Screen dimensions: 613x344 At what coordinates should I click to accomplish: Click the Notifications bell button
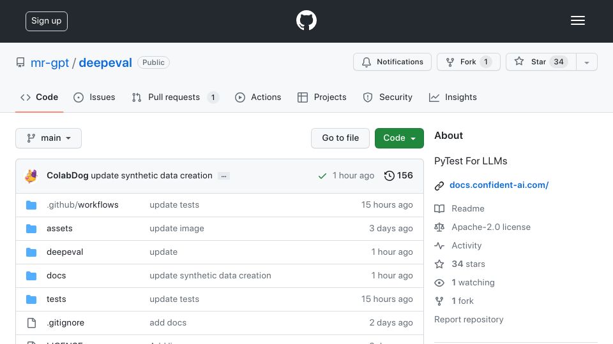pos(392,62)
